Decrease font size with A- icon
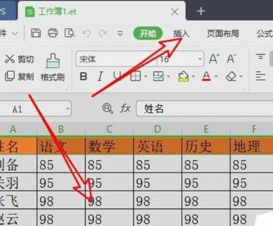The height and width of the screenshot is (226, 273). coord(231,59)
